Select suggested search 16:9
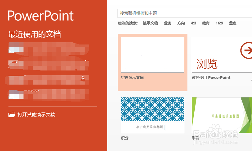 [219, 23]
